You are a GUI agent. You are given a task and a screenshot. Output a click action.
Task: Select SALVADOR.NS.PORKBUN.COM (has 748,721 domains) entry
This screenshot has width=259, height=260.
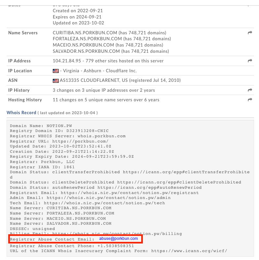pyautogui.click(x=111, y=51)
